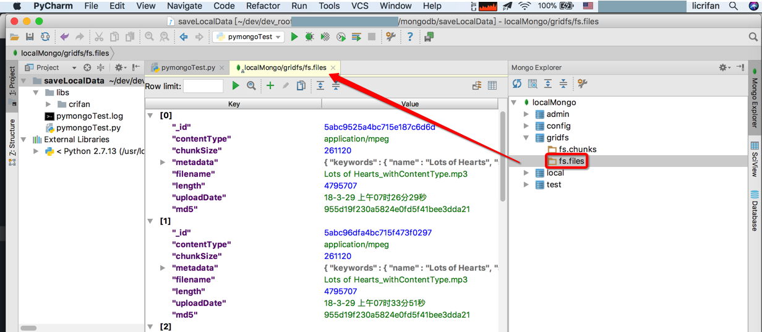The height and width of the screenshot is (332, 762).
Task: Expand the admin database node
Action: [x=526, y=114]
